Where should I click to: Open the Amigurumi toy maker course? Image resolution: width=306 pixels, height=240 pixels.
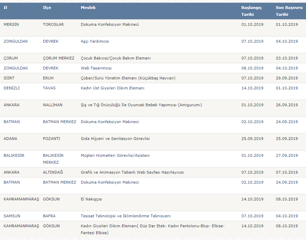pos(141,105)
